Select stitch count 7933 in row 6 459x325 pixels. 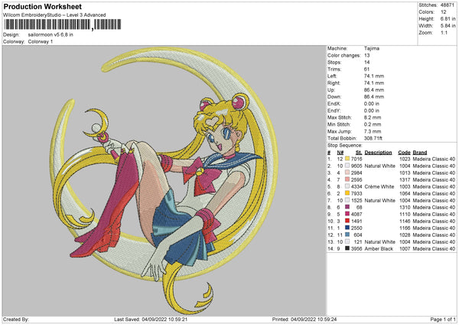(356, 193)
